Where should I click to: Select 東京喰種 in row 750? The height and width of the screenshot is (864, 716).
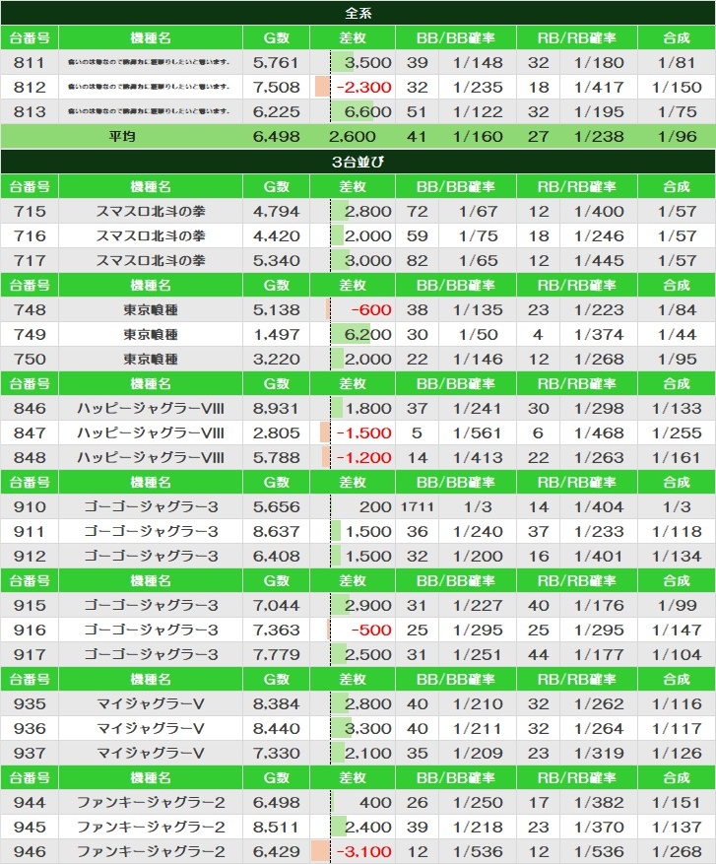tap(151, 360)
